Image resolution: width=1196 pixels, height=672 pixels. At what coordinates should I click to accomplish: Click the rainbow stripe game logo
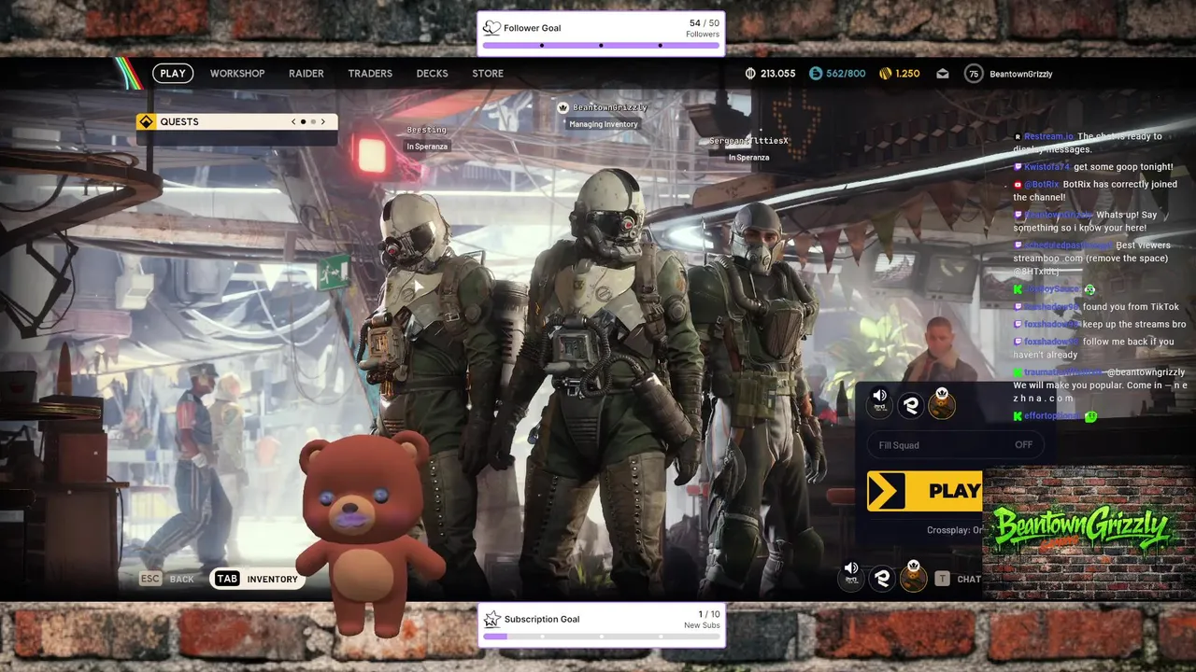click(x=127, y=73)
